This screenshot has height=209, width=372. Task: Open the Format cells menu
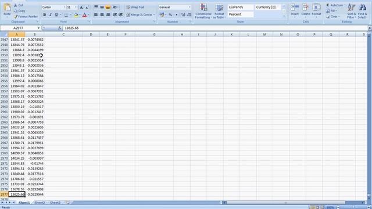coord(316,11)
